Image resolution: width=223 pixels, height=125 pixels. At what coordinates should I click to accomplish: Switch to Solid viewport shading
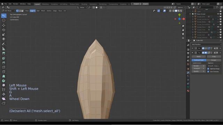[x=176, y=11]
